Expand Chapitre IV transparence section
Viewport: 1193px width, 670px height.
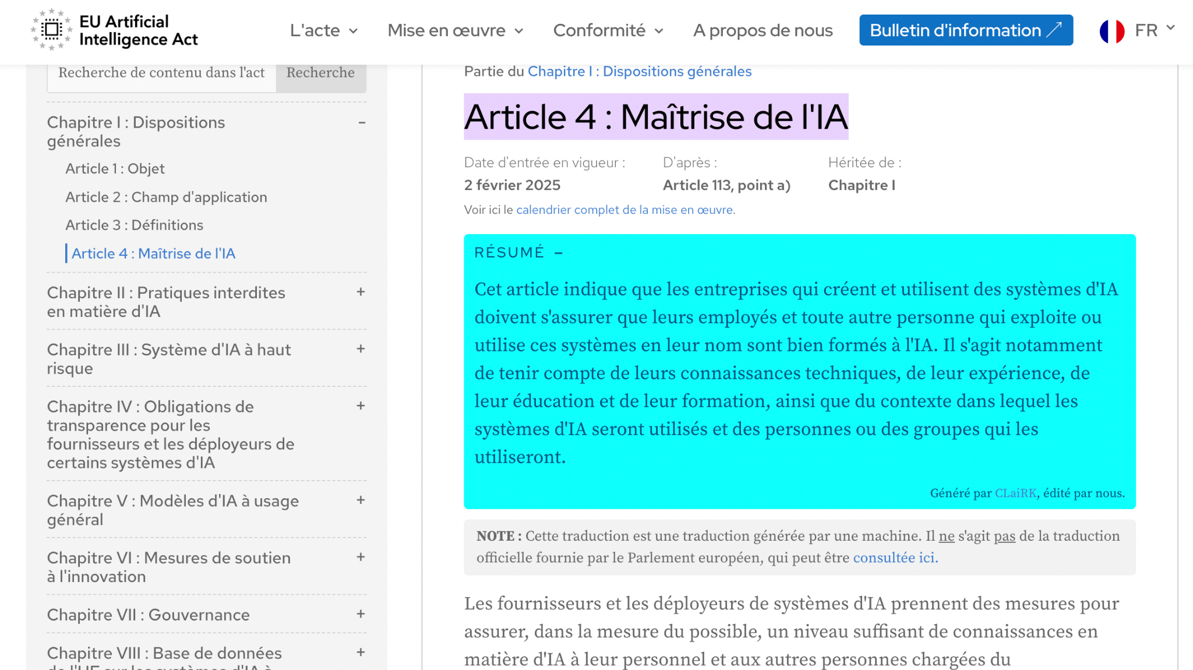pyautogui.click(x=361, y=406)
